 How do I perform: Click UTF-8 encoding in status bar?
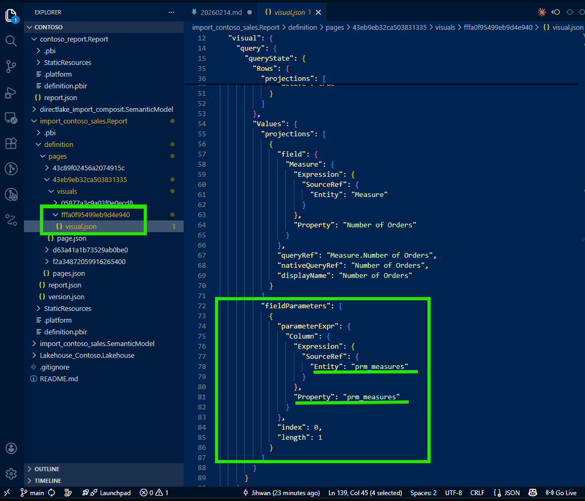(x=454, y=493)
